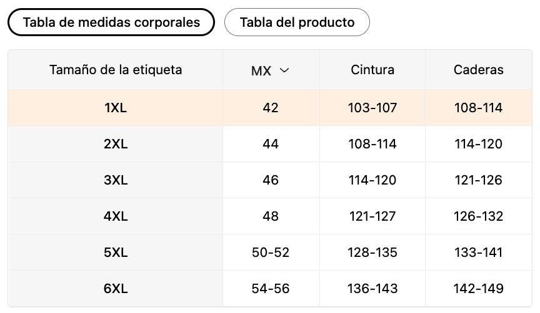Image resolution: width=540 pixels, height=313 pixels.
Task: Click the 54-56 MX size cell
Action: (271, 289)
